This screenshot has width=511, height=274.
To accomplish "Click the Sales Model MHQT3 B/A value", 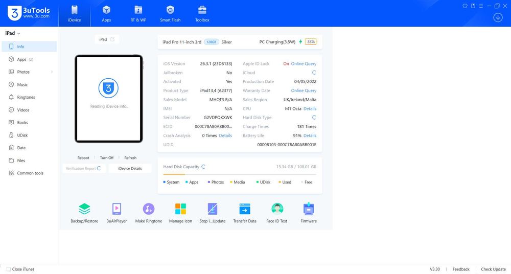I will pyautogui.click(x=221, y=100).
